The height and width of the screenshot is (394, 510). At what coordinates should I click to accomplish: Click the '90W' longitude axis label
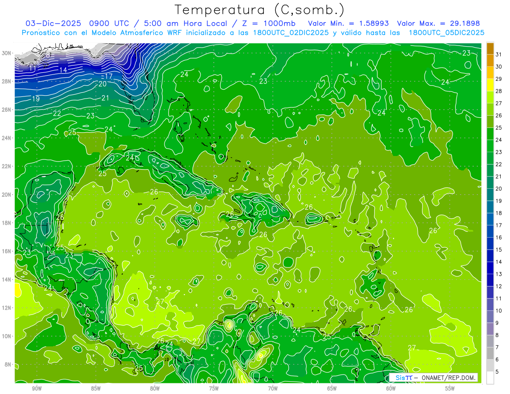point(37,388)
